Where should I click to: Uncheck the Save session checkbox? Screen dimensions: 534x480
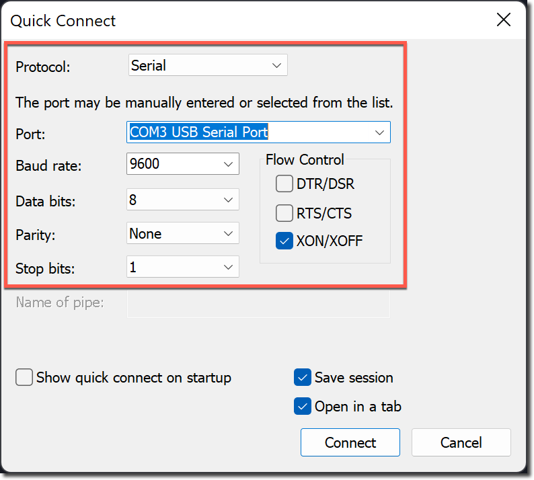pyautogui.click(x=303, y=377)
